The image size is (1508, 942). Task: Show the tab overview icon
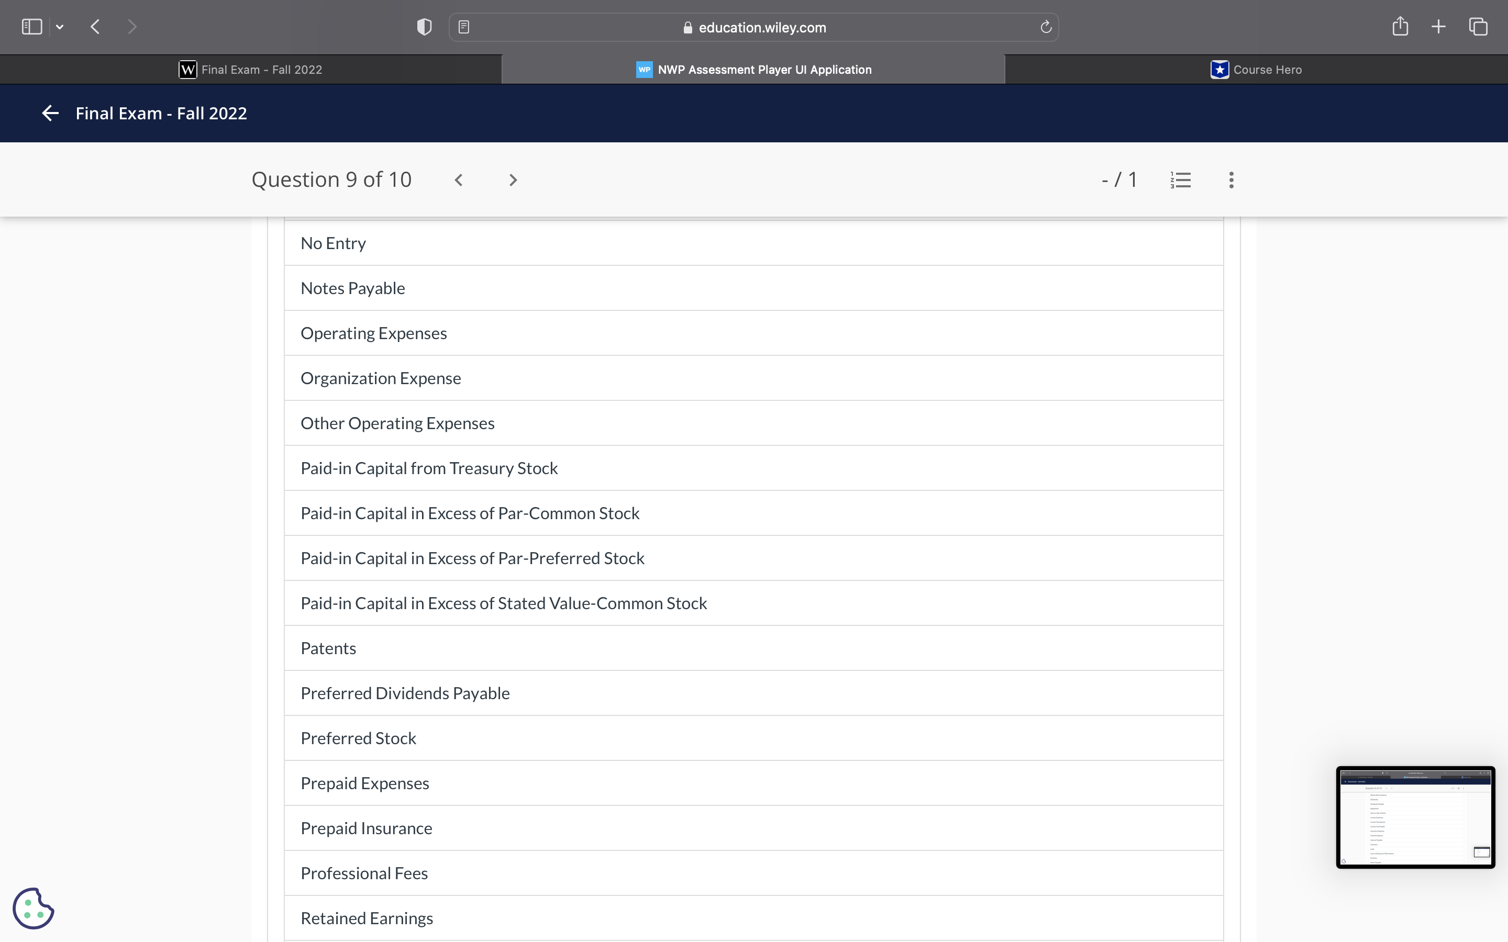pyautogui.click(x=1478, y=27)
